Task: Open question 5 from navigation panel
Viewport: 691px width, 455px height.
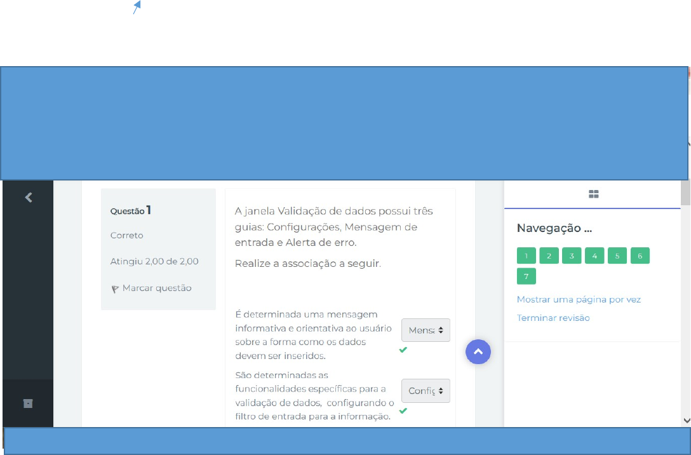Action: 617,256
